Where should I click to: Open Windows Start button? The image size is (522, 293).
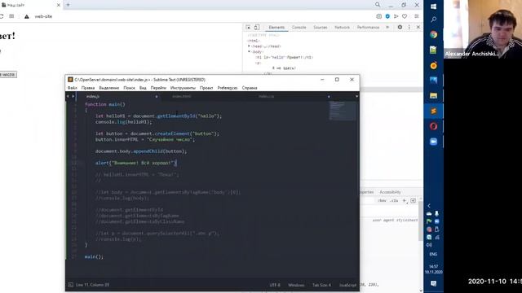click(x=433, y=7)
